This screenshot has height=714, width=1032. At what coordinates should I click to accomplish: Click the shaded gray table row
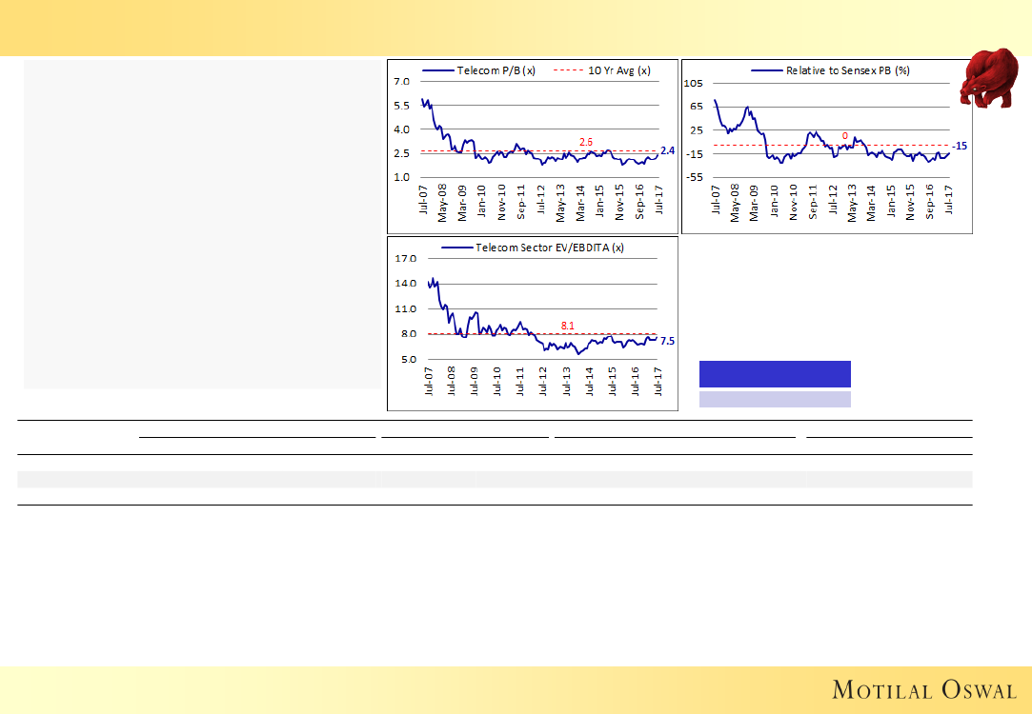click(495, 479)
